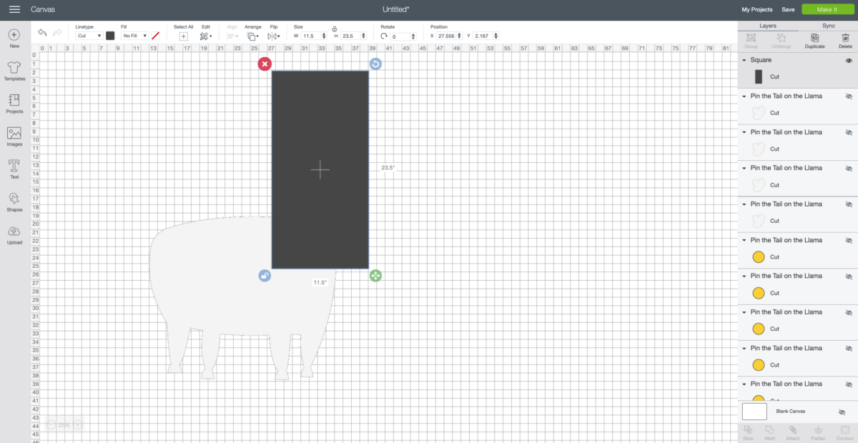Hide the Square layer with its eye toggle
The image size is (858, 443).
850,60
